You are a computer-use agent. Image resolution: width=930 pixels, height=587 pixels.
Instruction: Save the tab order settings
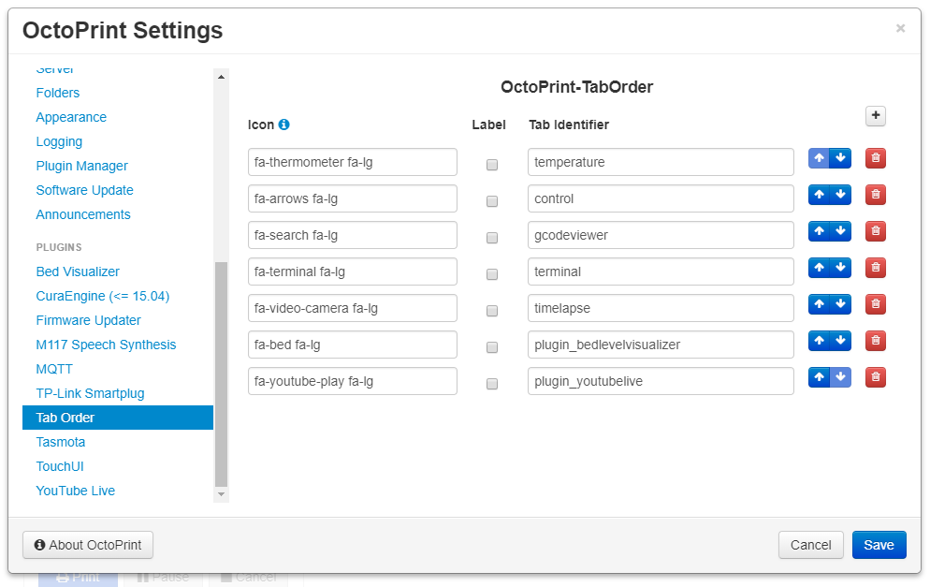879,545
